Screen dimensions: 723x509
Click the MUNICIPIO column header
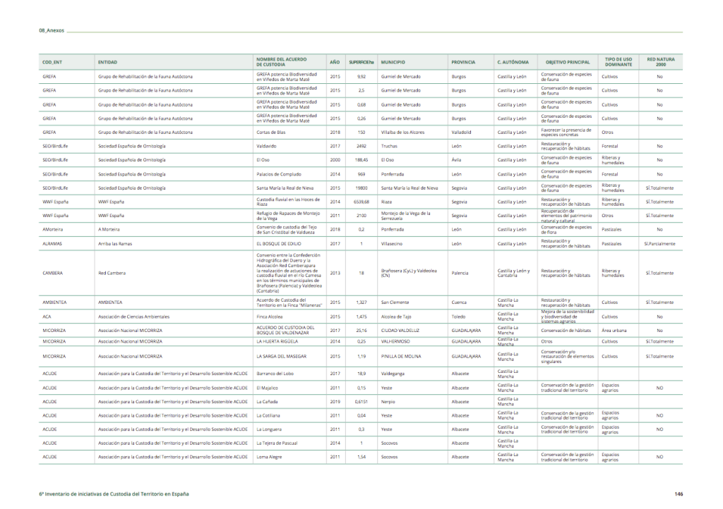coord(393,62)
